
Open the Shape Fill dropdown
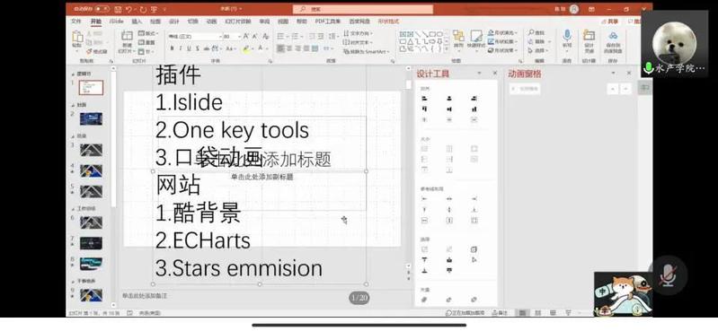click(503, 33)
